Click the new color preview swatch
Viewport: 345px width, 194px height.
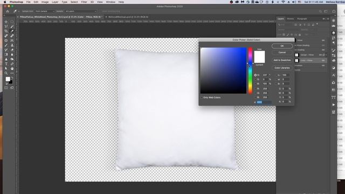tap(259, 54)
